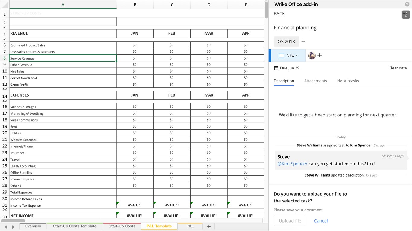This screenshot has height=231, width=412.
Task: Open the P&L sheet tab
Action: pyautogui.click(x=190, y=226)
